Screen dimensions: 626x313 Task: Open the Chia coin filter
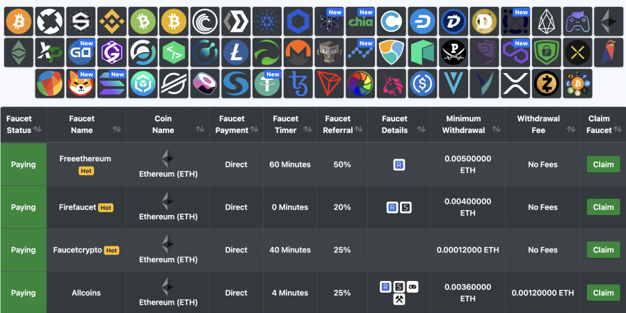click(360, 22)
